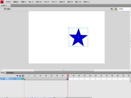Image resolution: width=131 pixels, height=98 pixels.
Task: Click the red playhead marker at frame 40
Action: pos(68,76)
